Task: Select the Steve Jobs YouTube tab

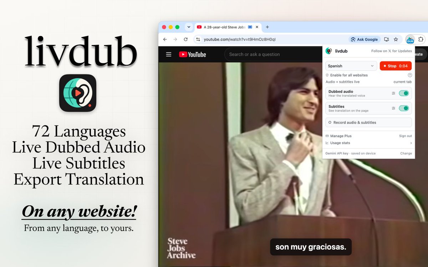Action: click(x=228, y=27)
